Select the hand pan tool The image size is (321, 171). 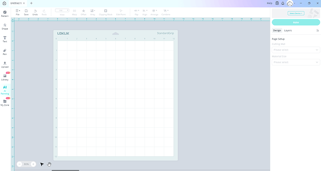(49, 164)
